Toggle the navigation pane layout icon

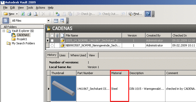[6, 21]
